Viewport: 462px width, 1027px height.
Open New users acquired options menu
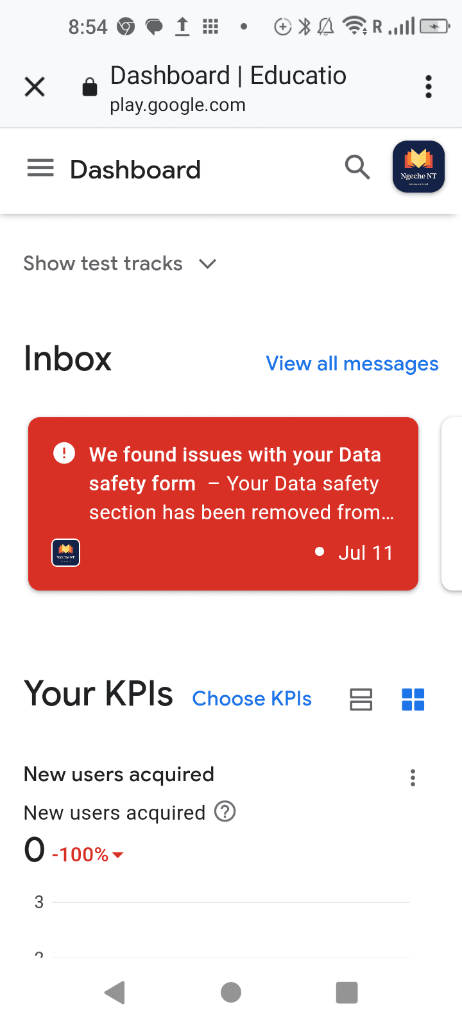[413, 778]
